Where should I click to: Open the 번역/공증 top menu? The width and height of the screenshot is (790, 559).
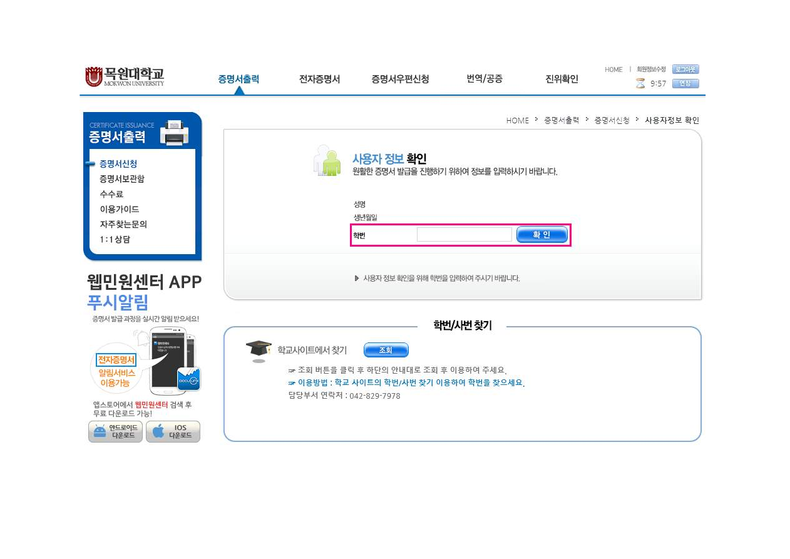(485, 79)
